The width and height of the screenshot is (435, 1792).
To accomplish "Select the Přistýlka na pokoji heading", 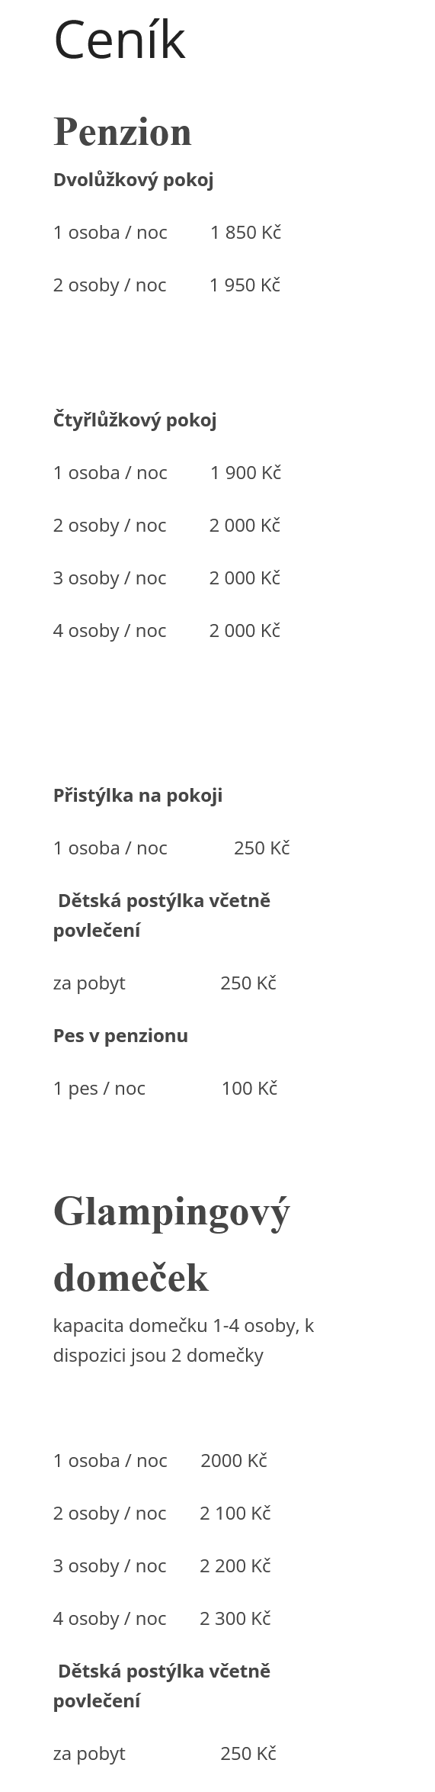I will [138, 796].
